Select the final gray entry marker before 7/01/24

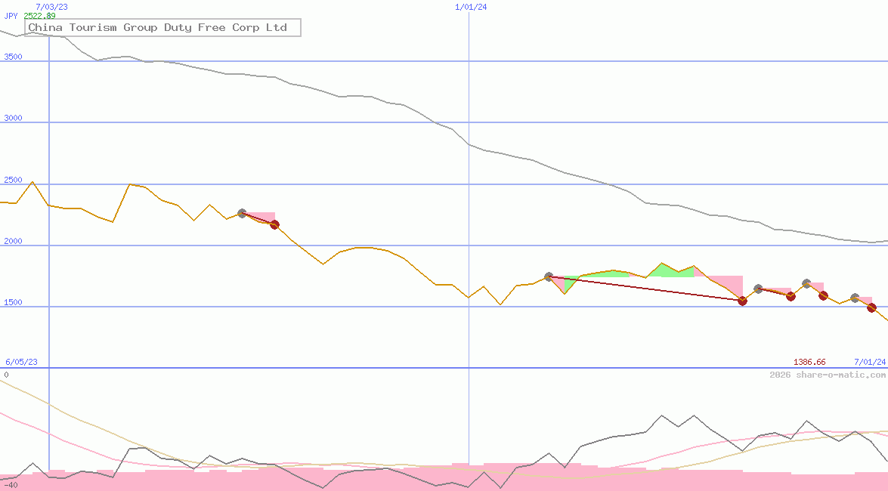click(x=856, y=298)
